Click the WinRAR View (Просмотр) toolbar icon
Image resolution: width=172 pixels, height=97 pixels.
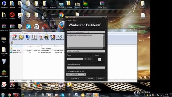pos(34,37)
